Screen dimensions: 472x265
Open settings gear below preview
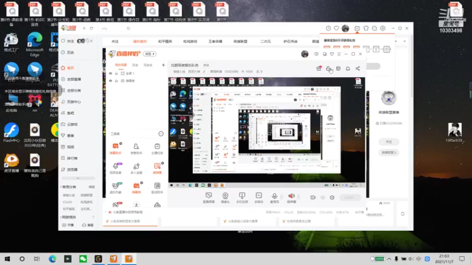(x=332, y=197)
